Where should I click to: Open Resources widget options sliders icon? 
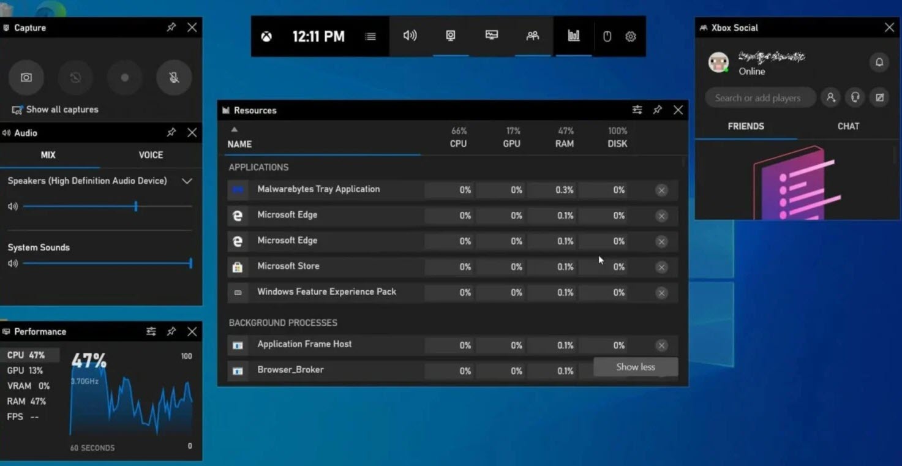point(637,110)
